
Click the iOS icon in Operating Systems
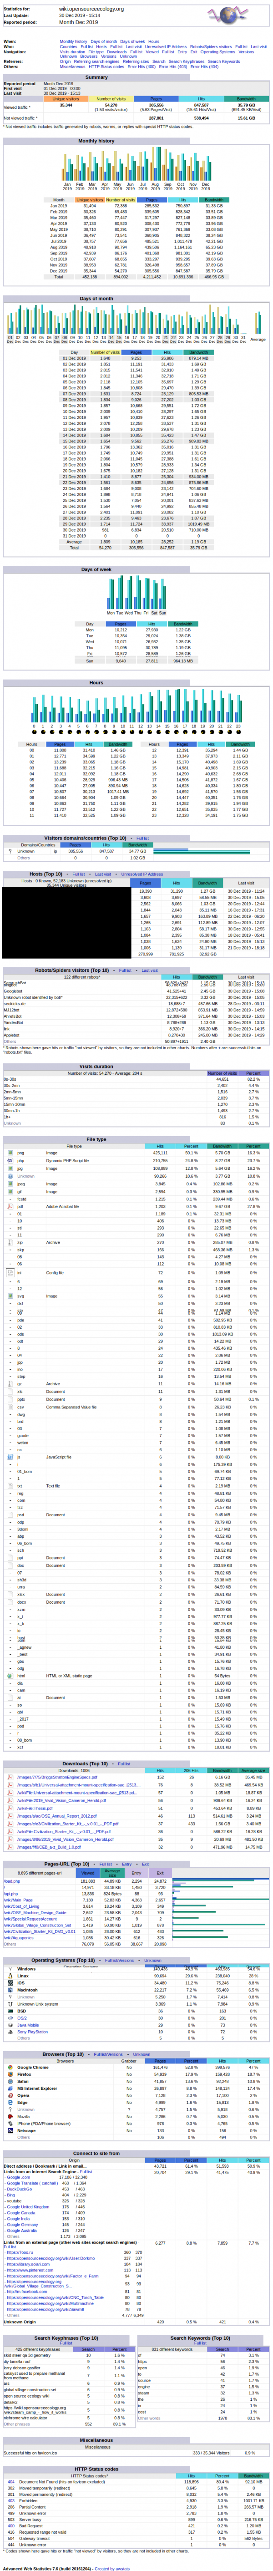(10, 1983)
